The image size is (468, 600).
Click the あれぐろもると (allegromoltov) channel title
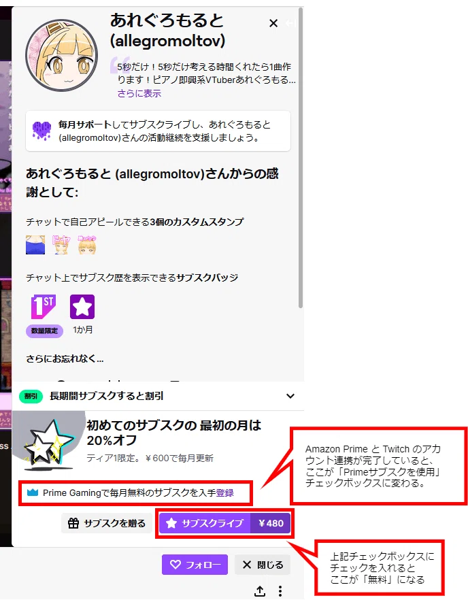[167, 30]
